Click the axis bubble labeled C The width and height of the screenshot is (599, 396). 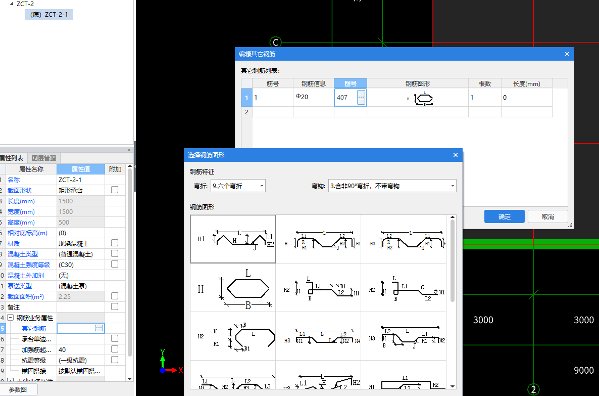(275, 42)
